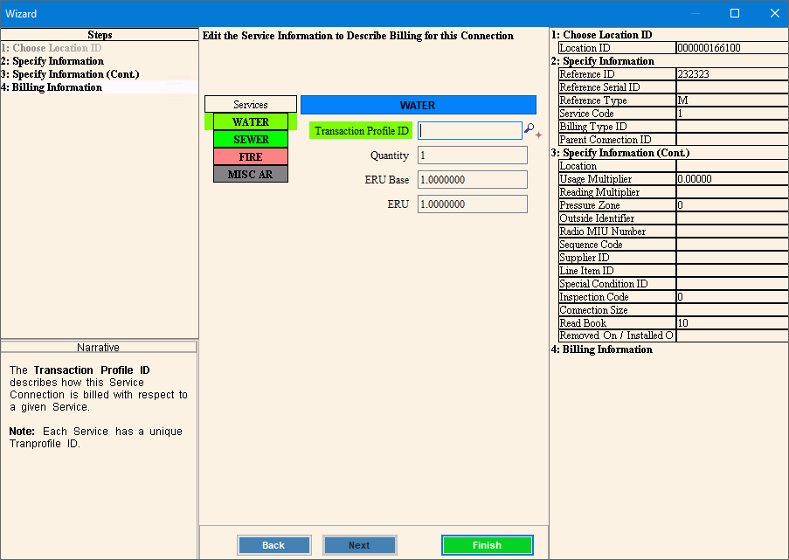Click the Next button
This screenshot has width=789, height=560.
359,545
